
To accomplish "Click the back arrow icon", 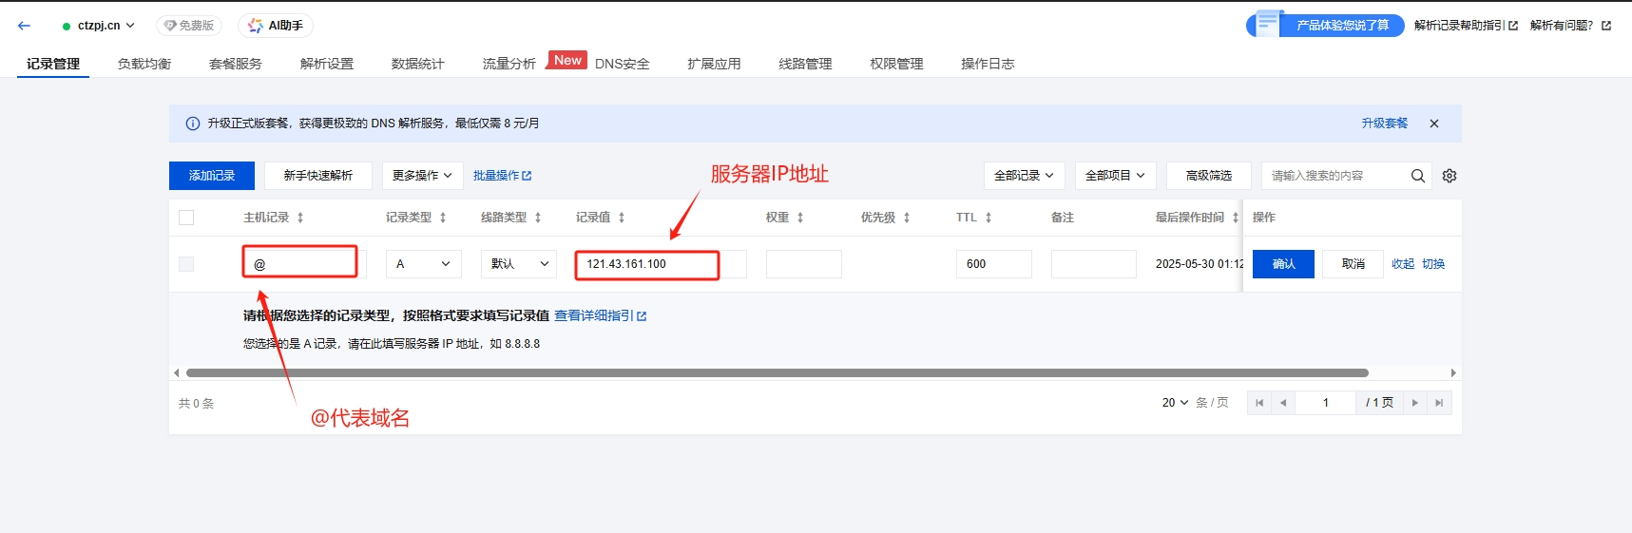I will [x=25, y=26].
